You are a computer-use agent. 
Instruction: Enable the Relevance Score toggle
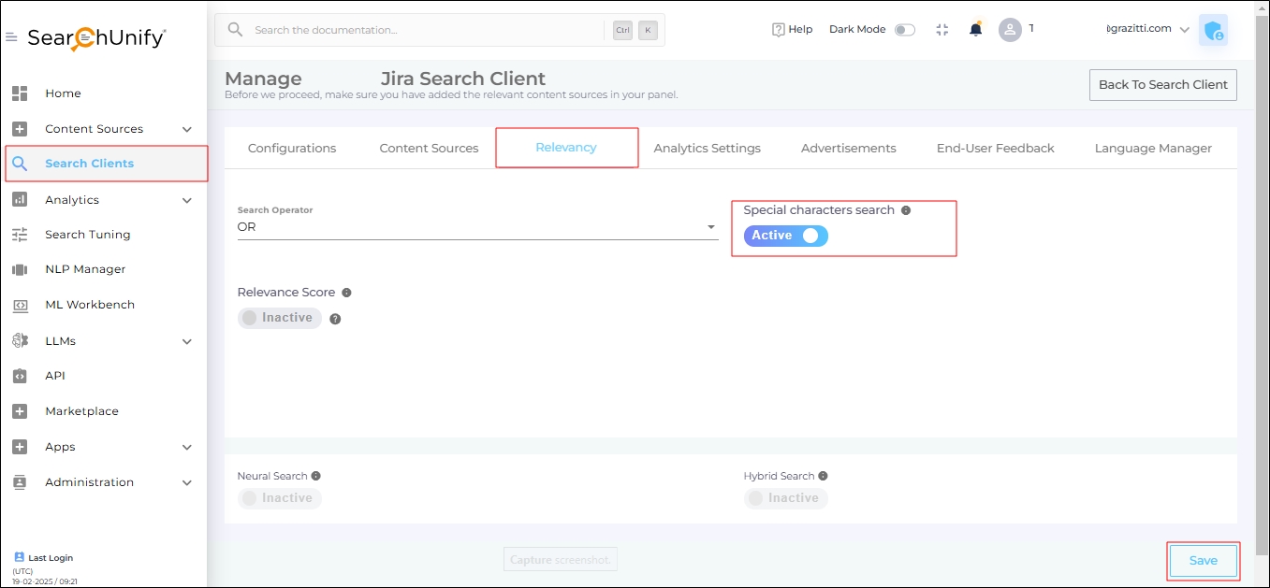coord(279,318)
